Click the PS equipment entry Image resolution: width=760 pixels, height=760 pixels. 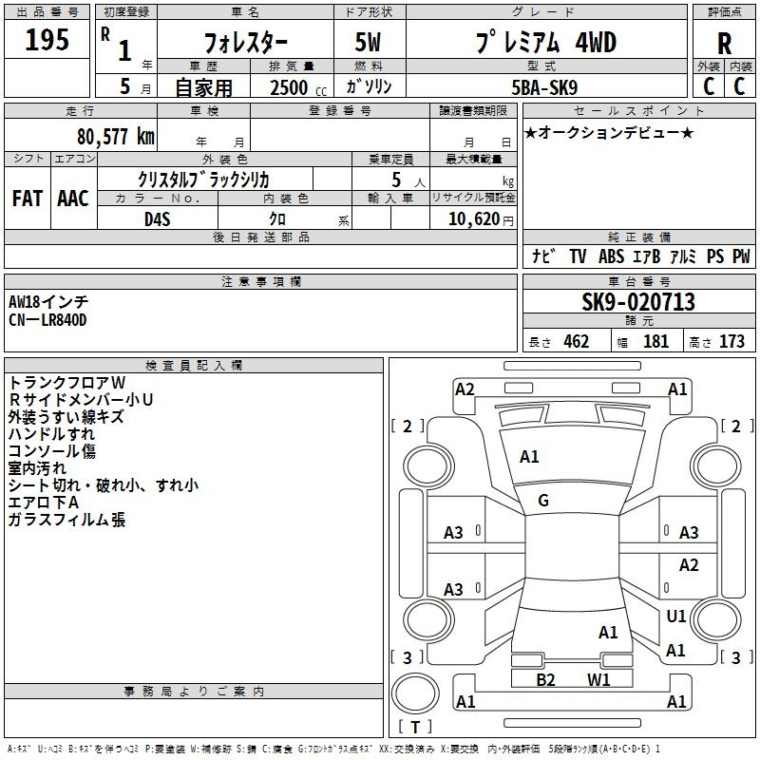715,256
